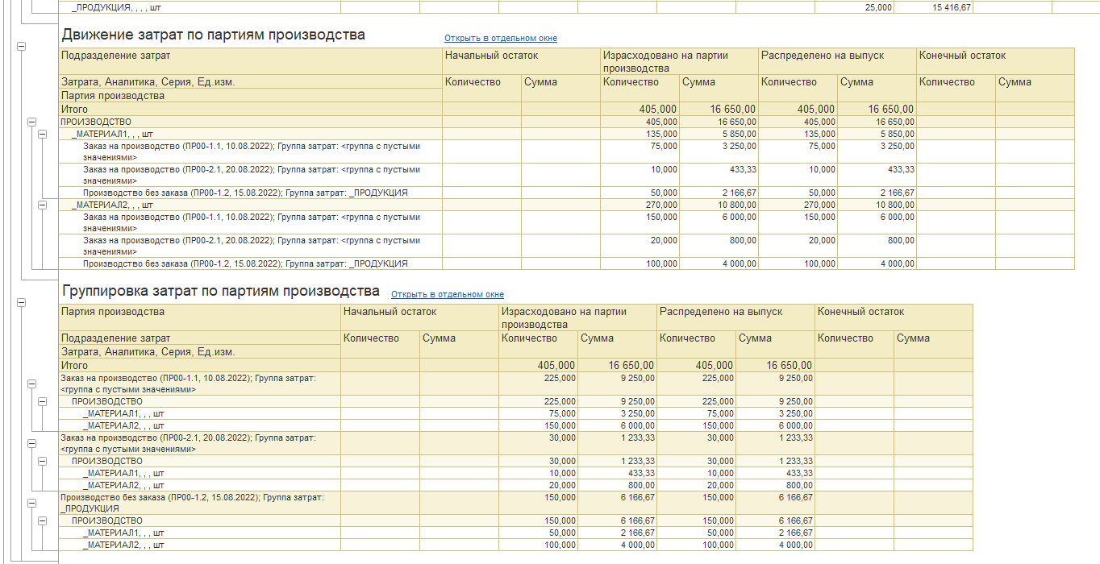Viewport: 1100px width, 564px height.
Task: Collapse the Заказ на производство ПР00-1.1 group in Группировка
Action: 32,384
